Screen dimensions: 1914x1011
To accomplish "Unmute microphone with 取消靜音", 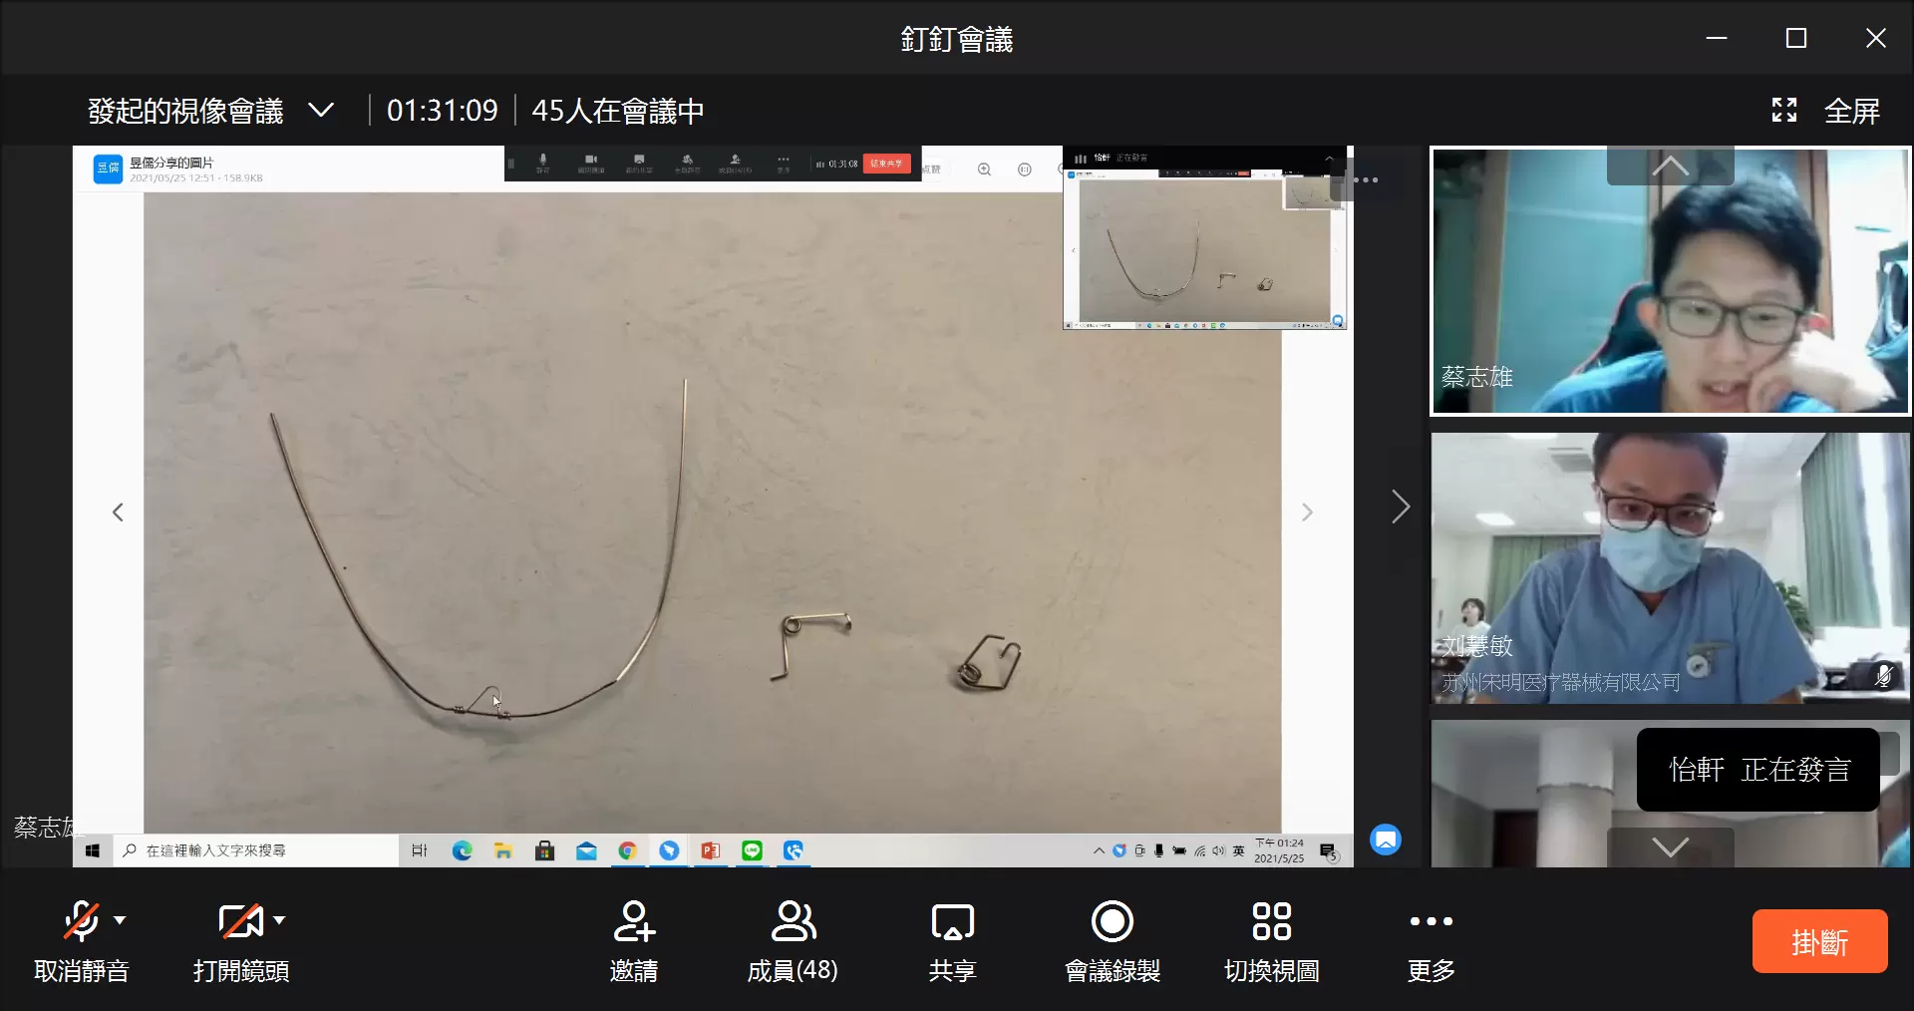I will pos(81,921).
